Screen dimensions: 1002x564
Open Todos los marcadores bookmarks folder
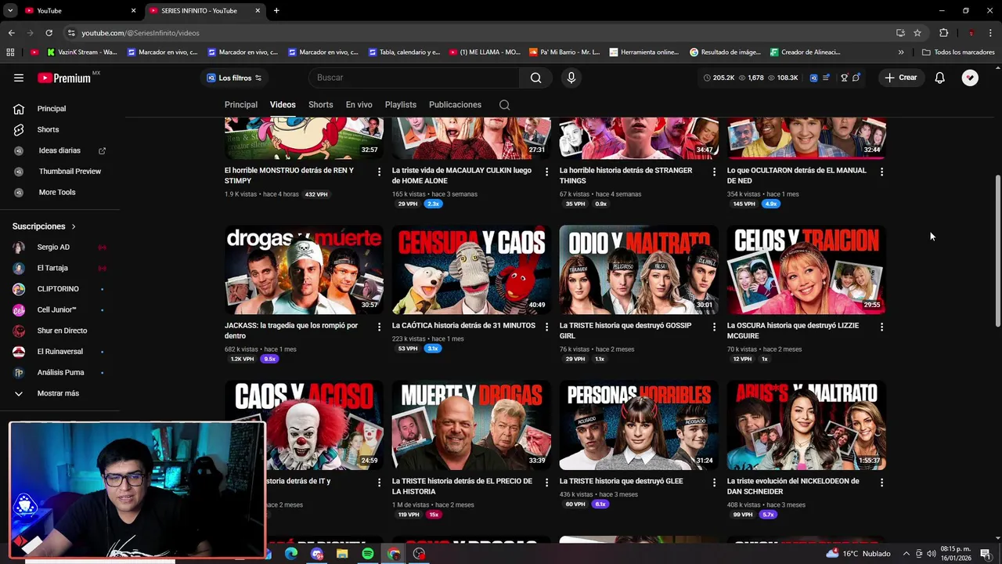[x=958, y=52]
